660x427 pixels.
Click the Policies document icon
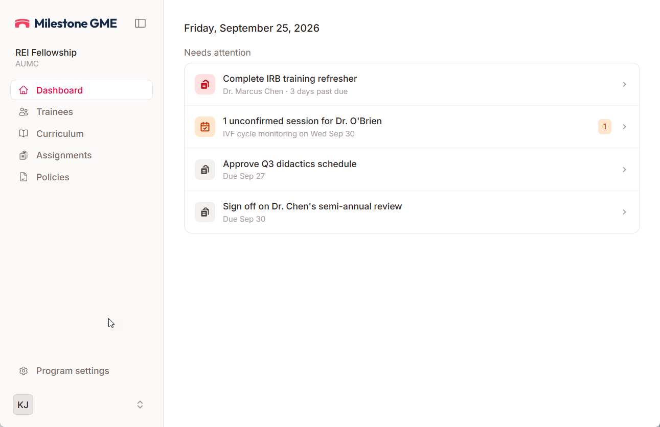point(24,177)
